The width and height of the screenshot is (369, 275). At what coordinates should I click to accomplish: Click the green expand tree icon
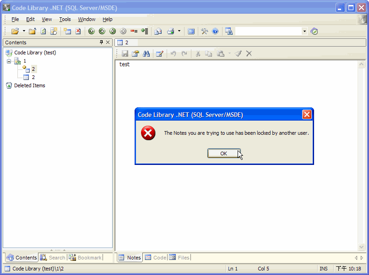click(145, 31)
